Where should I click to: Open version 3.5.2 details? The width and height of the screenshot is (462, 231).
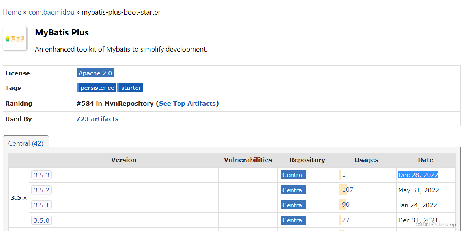click(x=41, y=190)
